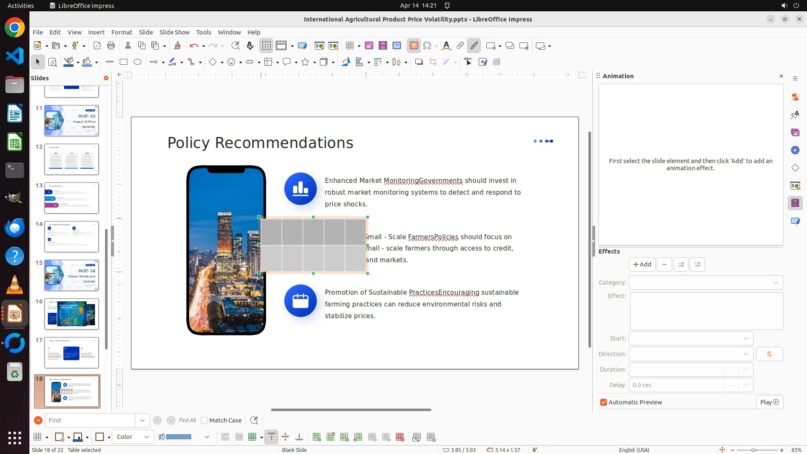807x454 pixels.
Task: Select the Rectangle shape tool
Action: point(124,62)
